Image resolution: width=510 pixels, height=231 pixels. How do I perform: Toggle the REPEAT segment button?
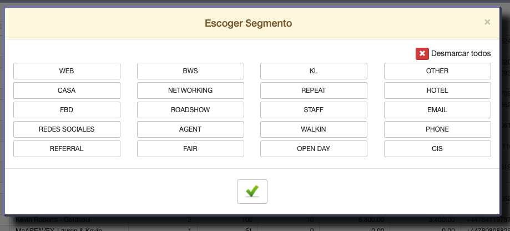click(x=314, y=91)
